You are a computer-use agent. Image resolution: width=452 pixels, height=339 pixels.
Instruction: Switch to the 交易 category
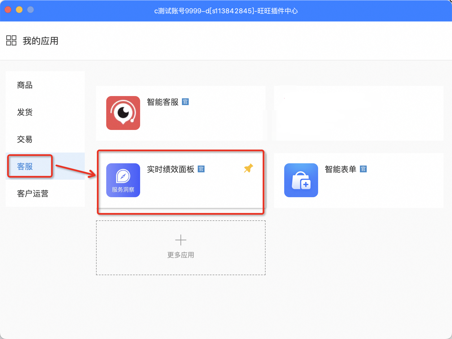pos(45,139)
